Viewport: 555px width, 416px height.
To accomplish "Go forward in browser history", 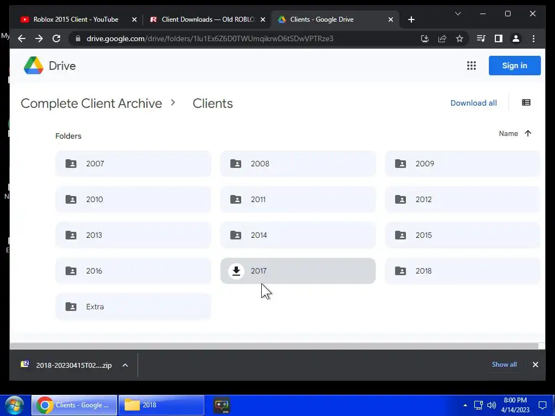I will [x=39, y=38].
